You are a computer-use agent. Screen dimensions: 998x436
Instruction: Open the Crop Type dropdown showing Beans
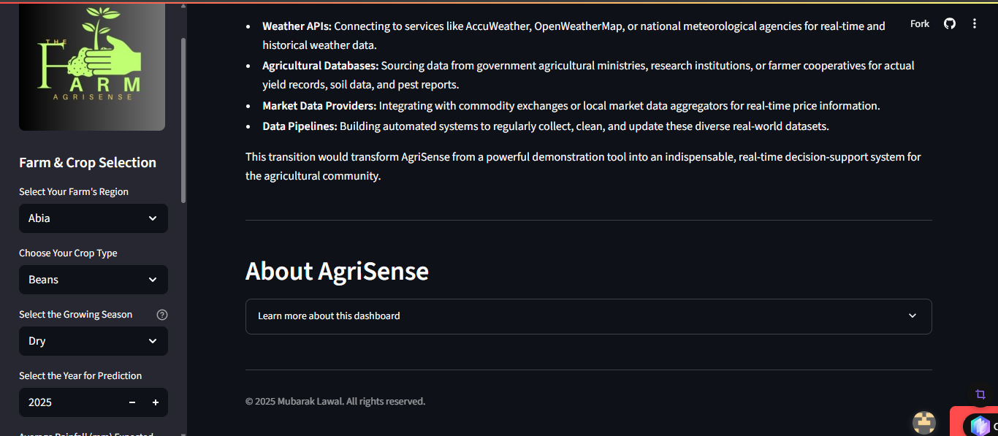pos(94,280)
